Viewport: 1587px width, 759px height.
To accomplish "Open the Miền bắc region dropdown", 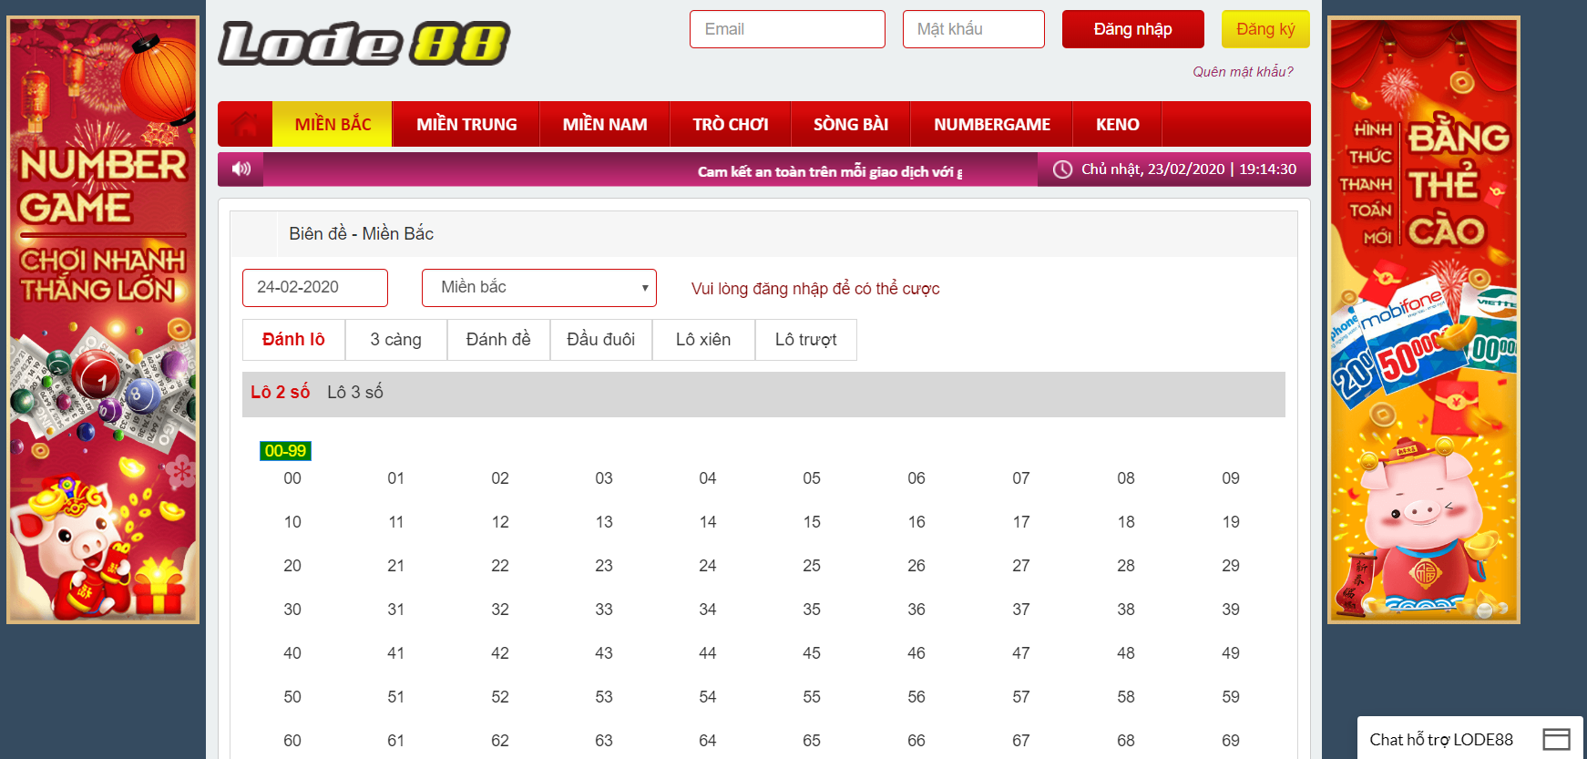I will (x=539, y=288).
